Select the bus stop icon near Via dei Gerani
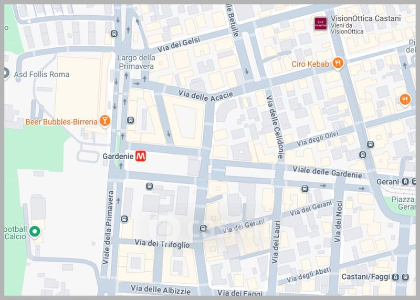 coord(203,229)
